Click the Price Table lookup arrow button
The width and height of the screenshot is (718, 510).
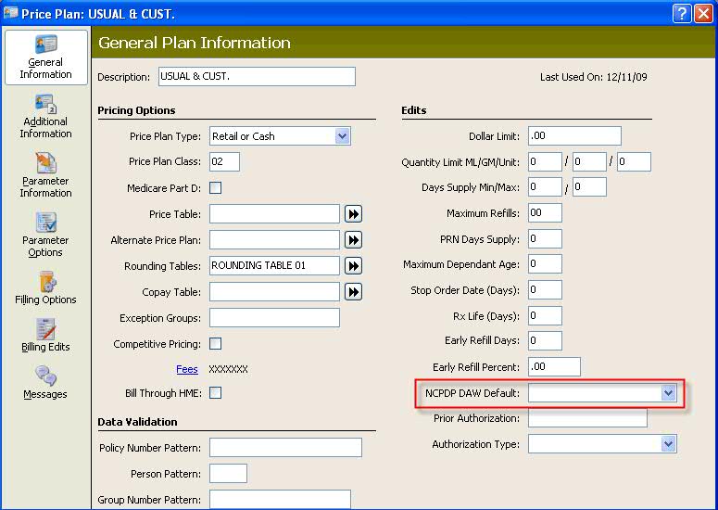pyautogui.click(x=353, y=214)
